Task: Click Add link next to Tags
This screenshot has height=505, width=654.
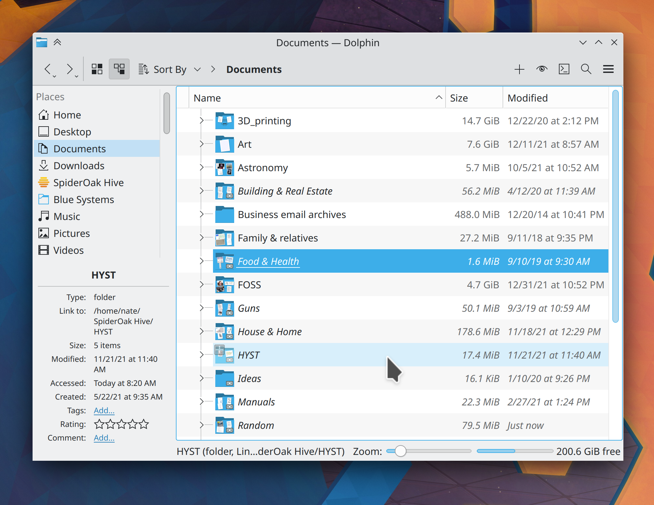Action: 104,411
